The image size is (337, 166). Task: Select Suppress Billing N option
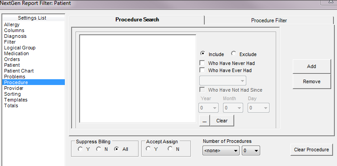(99, 149)
